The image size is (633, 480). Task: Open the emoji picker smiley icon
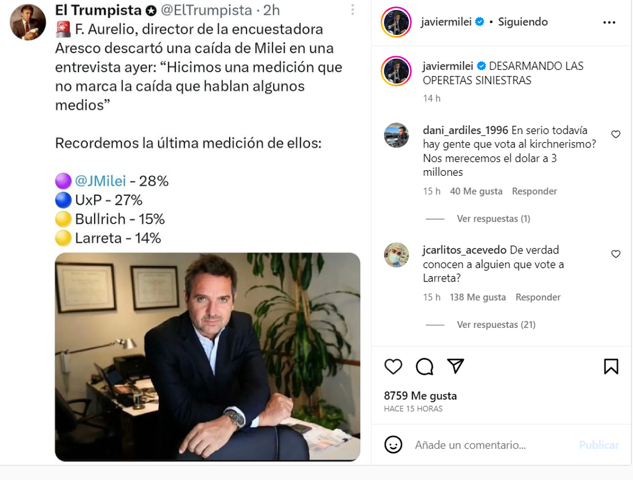394,445
